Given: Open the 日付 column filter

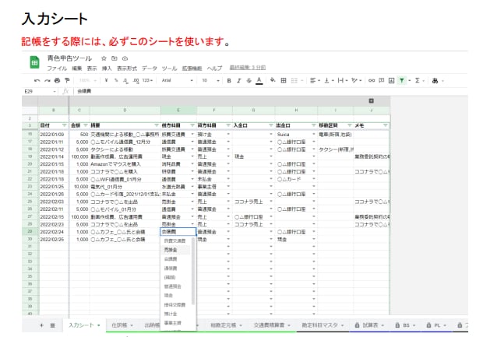Looking at the screenshot, I should pos(65,125).
